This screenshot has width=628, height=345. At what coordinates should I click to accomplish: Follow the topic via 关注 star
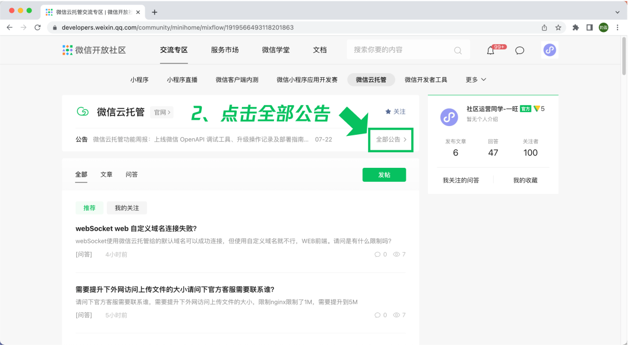coord(395,112)
